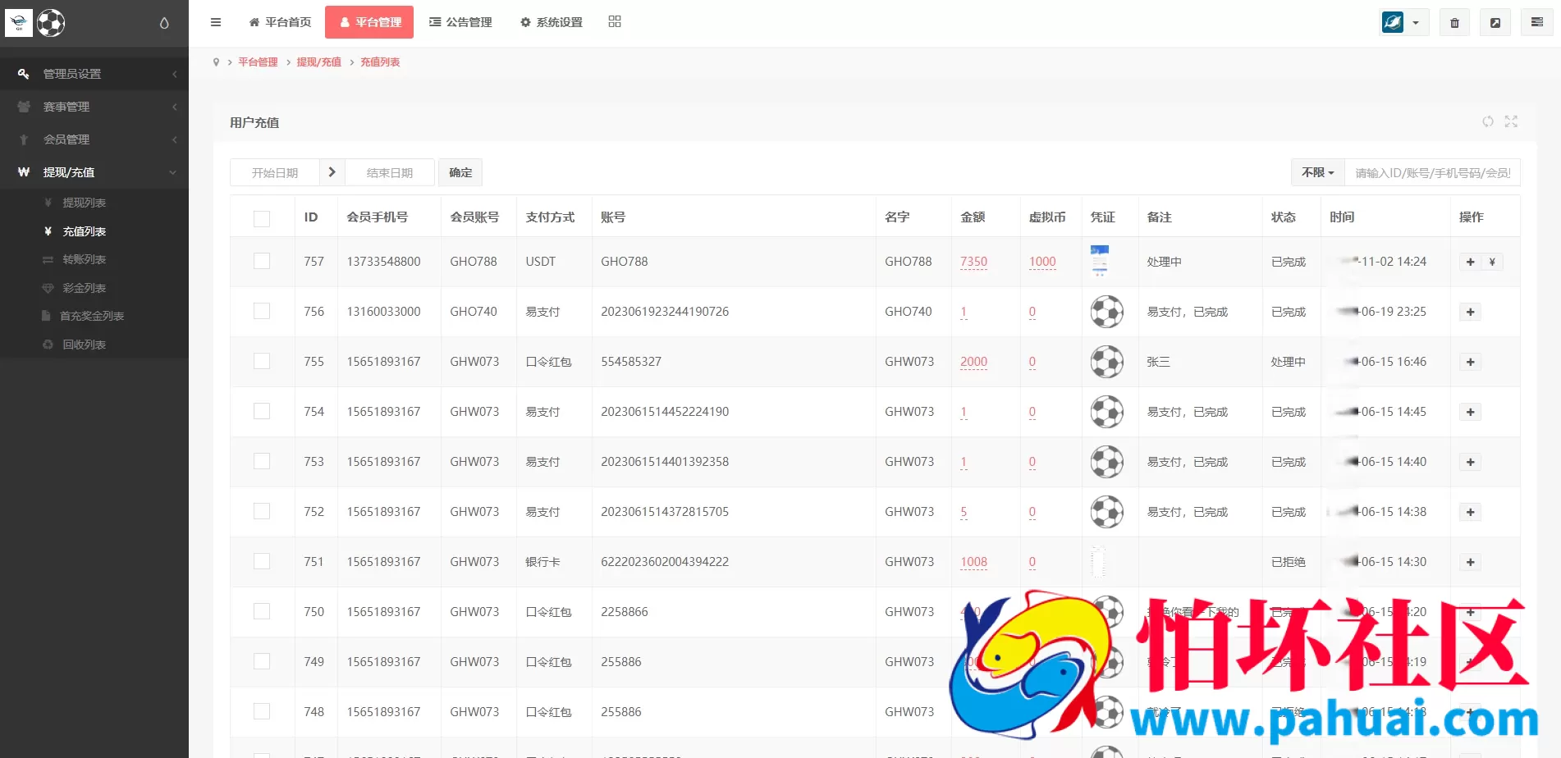1561x758 pixels.
Task: Expand the 用户充值 panel to fullscreen
Action: 1511,121
